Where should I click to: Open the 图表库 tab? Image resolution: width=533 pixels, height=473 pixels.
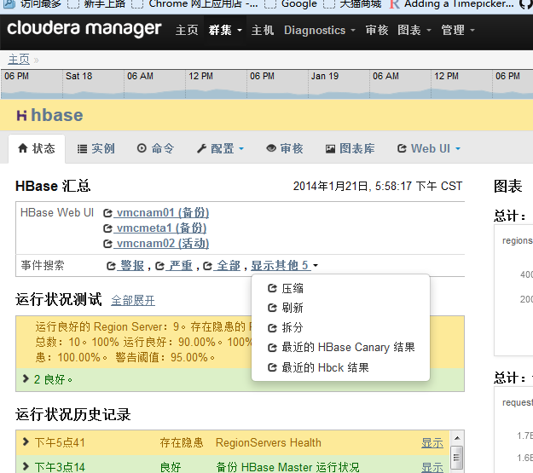[x=351, y=149]
